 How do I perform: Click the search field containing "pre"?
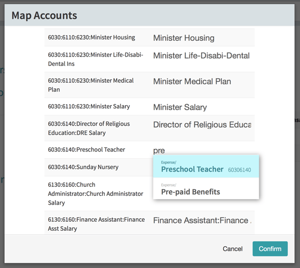202,150
